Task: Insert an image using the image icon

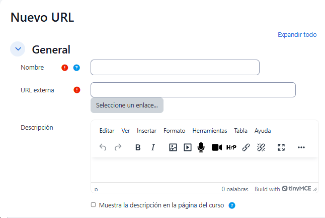Action: click(x=173, y=147)
